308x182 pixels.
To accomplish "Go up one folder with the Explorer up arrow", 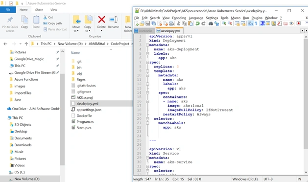I will [x=26, y=44].
